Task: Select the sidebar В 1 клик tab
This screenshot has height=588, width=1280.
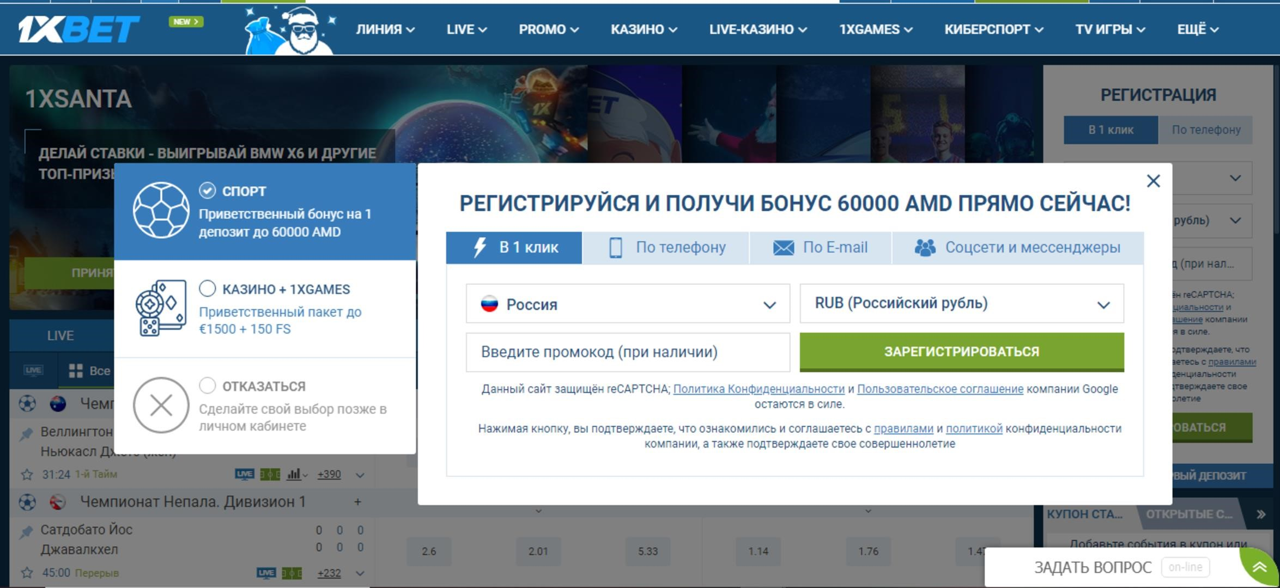Action: point(1111,130)
